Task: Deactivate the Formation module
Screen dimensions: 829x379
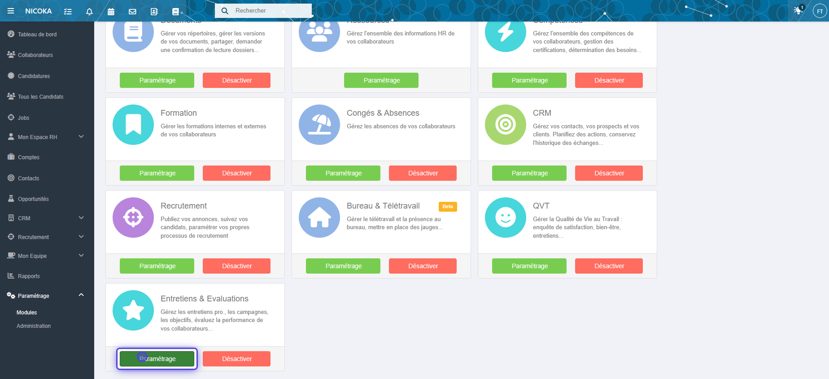Action: pos(236,173)
